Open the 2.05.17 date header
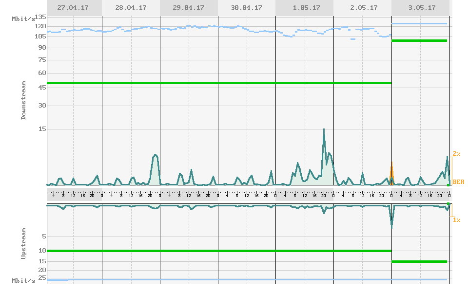Image resolution: width=468 pixels, height=292 pixels. 362,8
